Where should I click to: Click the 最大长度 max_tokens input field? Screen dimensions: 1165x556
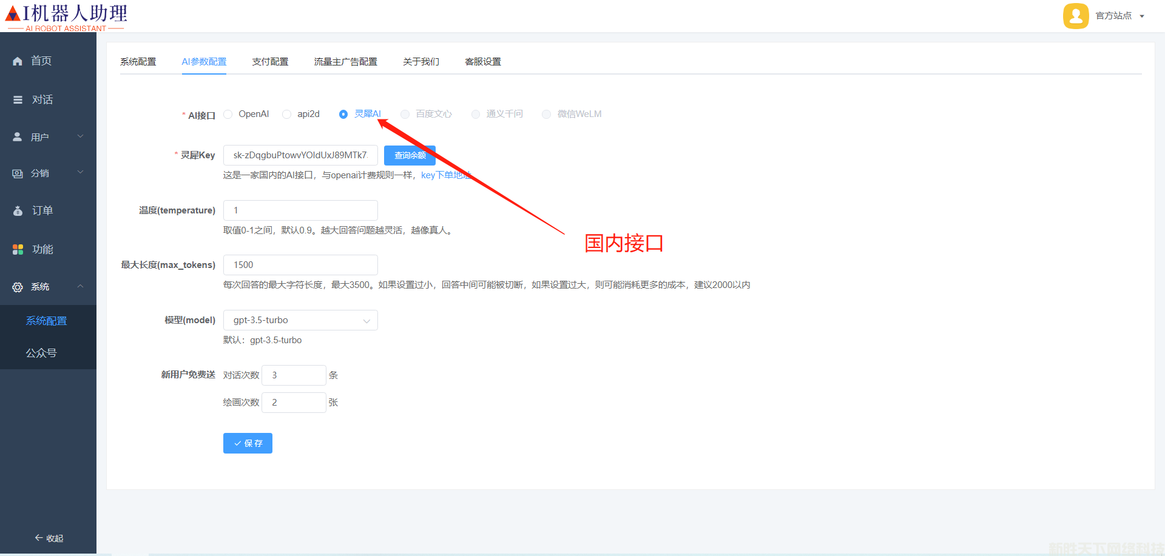300,265
